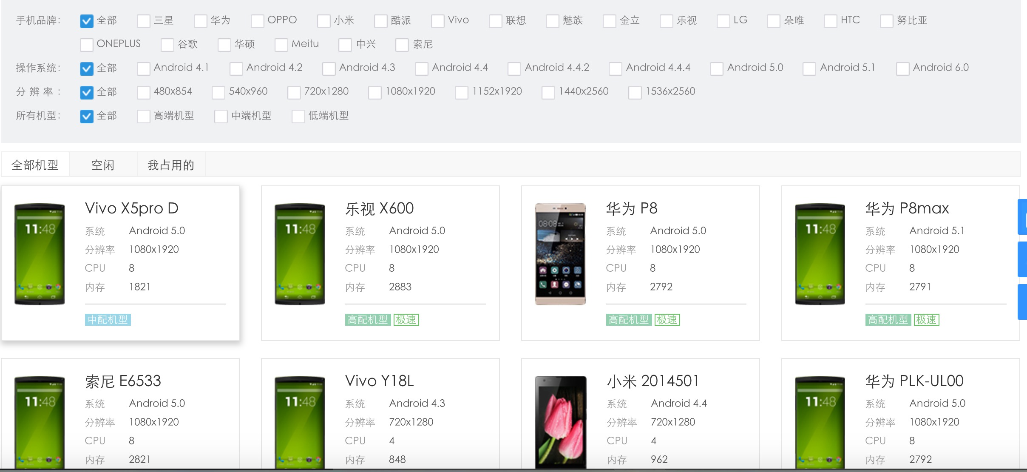This screenshot has width=1027, height=472.
Task: Select the 高端机型 model filter
Action: tap(144, 116)
